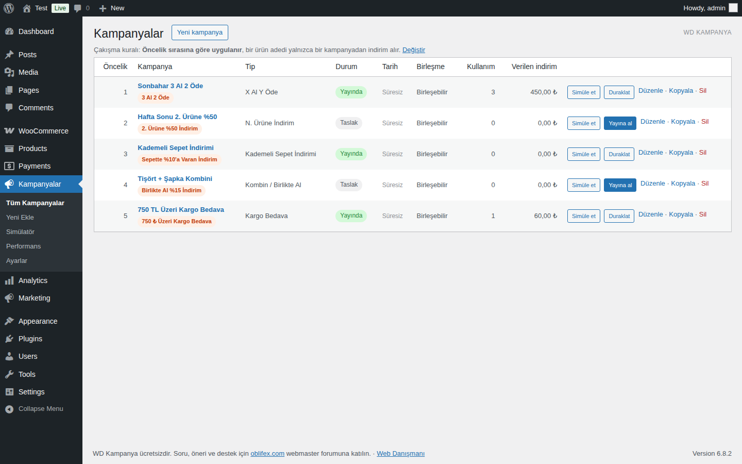Click the Plugins plug icon
742x464 pixels.
point(9,339)
